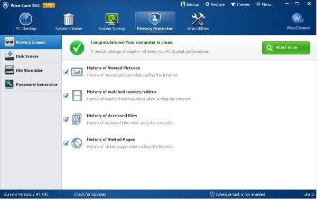Click 'History of Accessed Files' title
Screen dimensions: 317x199
click(x=112, y=116)
